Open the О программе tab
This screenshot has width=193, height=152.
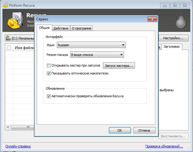(81, 28)
